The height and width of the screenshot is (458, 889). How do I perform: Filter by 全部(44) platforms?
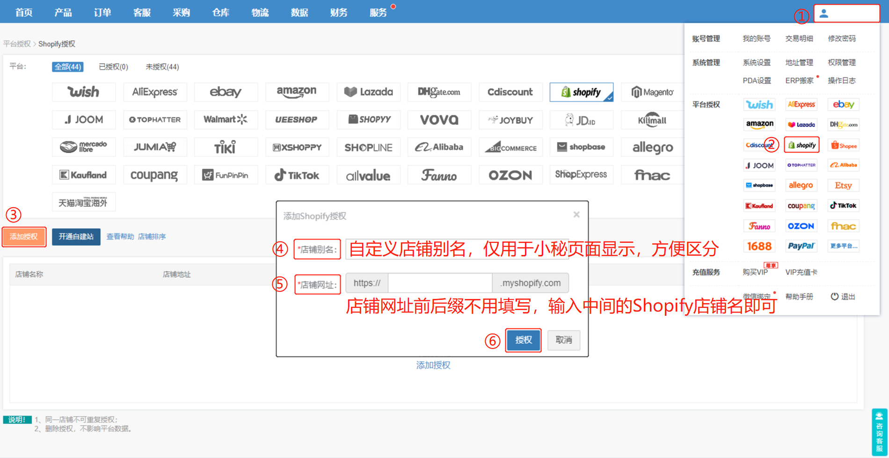point(68,67)
